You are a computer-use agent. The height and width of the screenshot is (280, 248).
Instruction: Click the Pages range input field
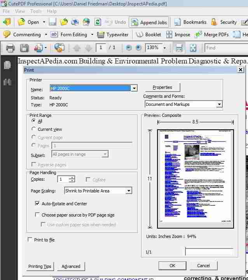pyautogui.click(x=92, y=146)
